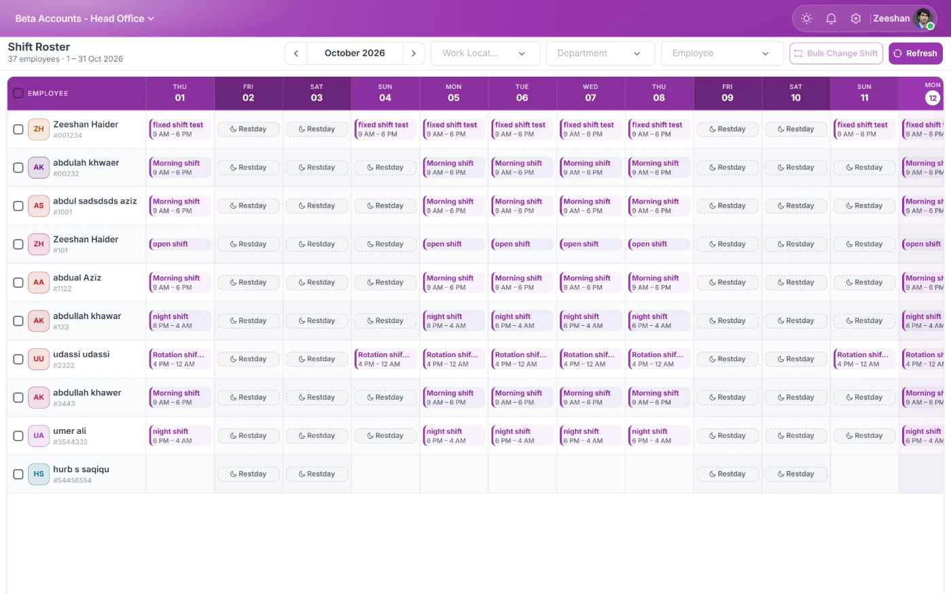The height and width of the screenshot is (594, 951).
Task: Click the employee name abdul sadsdsds aziz
Action: point(95,201)
